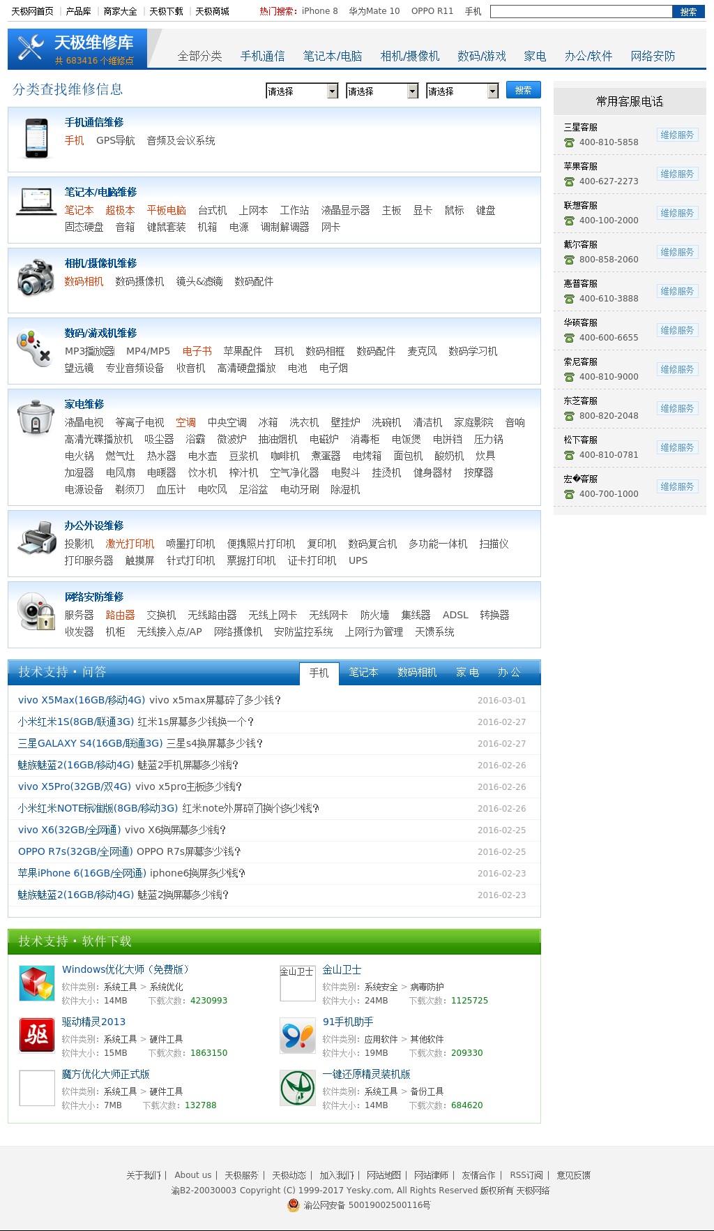Open the 金山卫士 download title link
The height and width of the screenshot is (1231, 714).
[342, 969]
